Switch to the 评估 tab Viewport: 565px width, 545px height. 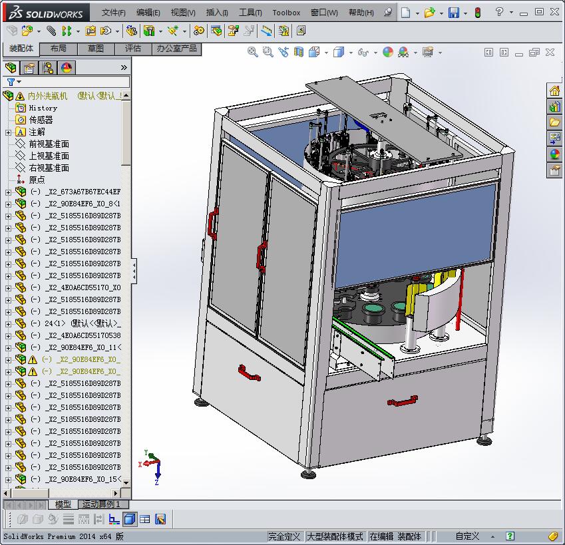tap(133, 49)
